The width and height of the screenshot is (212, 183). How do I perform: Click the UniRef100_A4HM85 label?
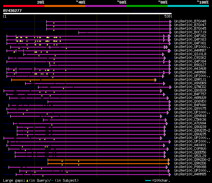click(190, 174)
